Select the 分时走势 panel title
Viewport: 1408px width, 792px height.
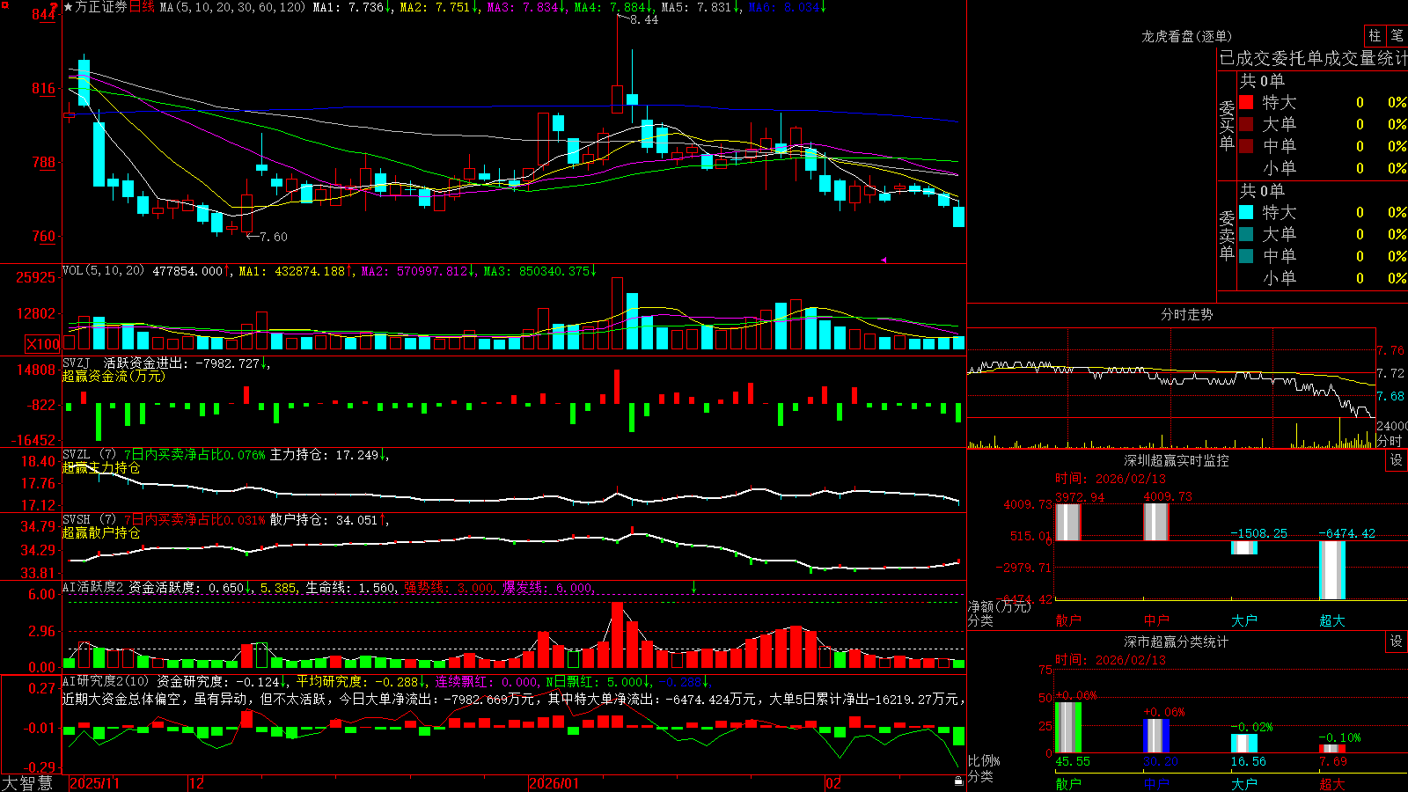click(1186, 314)
